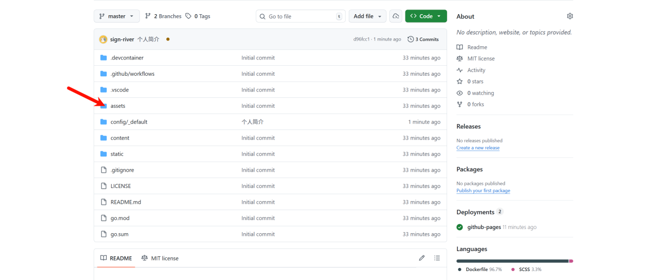The width and height of the screenshot is (667, 280).
Task: Open the 0 forks link
Action: tap(470, 104)
